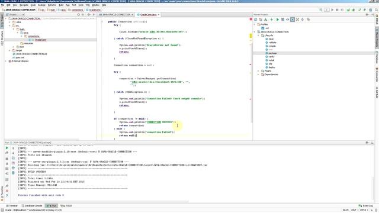Click main toolbar Debug button

tap(337, 10)
